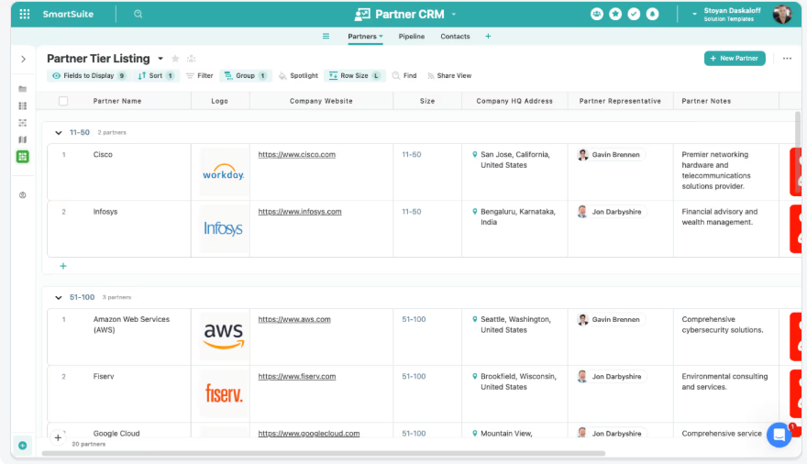Change Row Size setting

pos(355,75)
